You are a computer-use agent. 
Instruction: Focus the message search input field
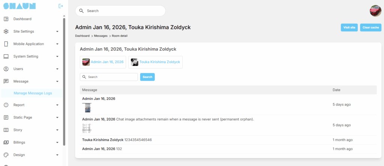[x=111, y=77]
